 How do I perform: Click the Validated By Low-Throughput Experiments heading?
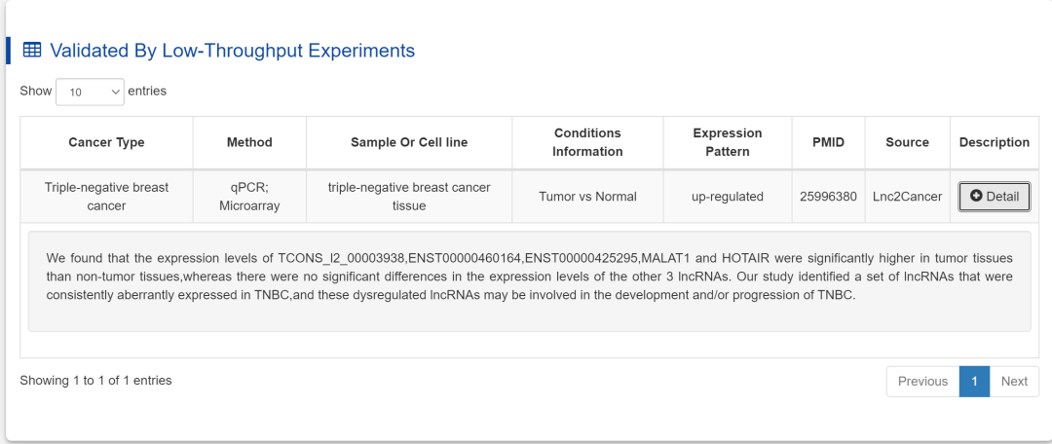pos(232,51)
